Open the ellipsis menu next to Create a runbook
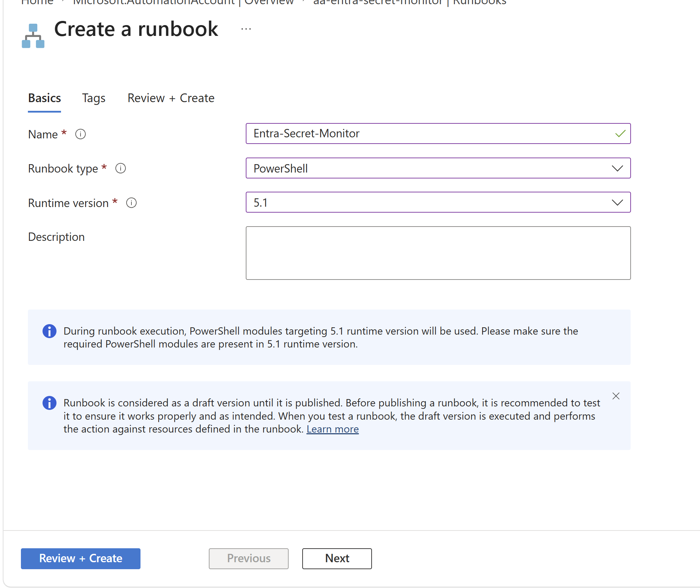 pyautogui.click(x=246, y=29)
